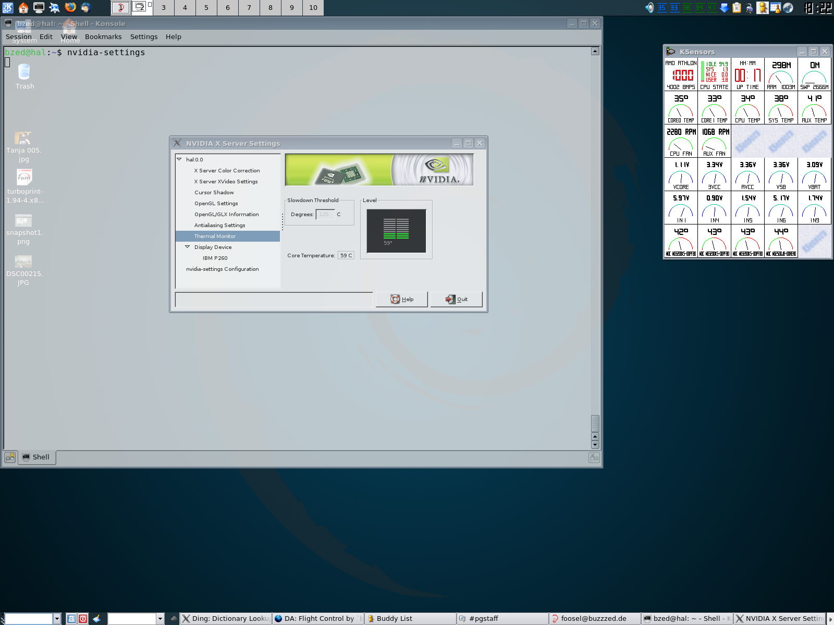Switch to virtual desktop 7
The image size is (834, 625).
pyautogui.click(x=249, y=7)
